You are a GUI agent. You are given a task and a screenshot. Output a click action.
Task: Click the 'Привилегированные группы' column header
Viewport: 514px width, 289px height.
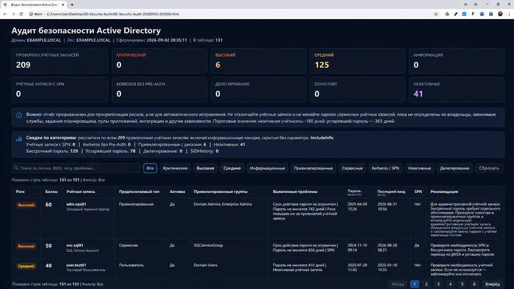point(221,192)
